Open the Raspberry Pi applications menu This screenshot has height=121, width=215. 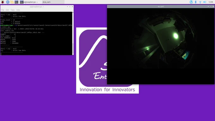[x=3, y=2]
